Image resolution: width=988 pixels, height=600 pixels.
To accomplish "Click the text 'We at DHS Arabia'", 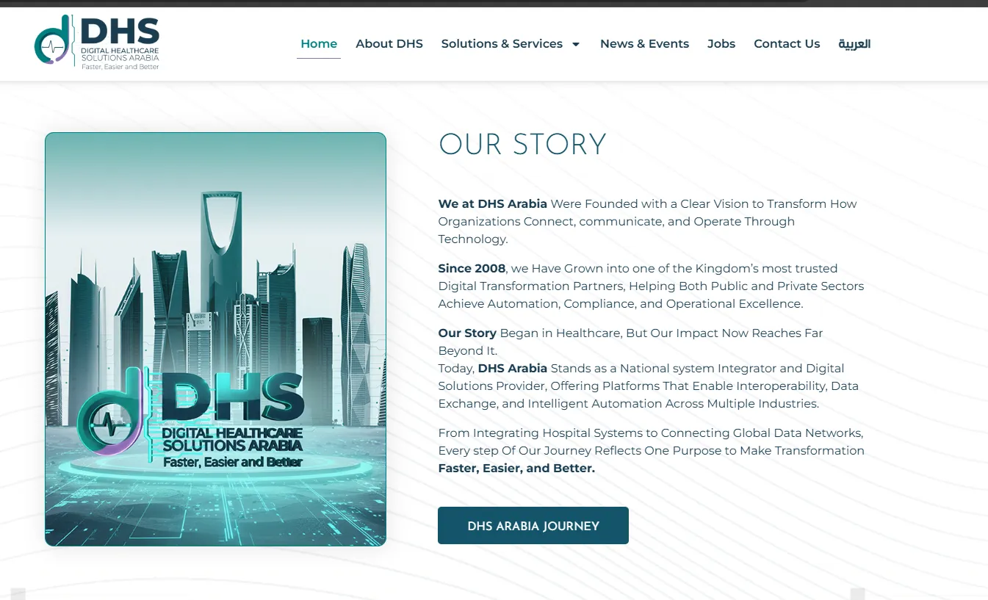I will 493,204.
